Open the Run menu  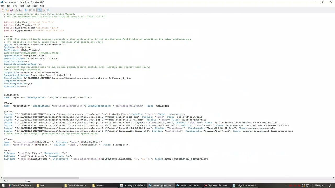pos(29,6)
